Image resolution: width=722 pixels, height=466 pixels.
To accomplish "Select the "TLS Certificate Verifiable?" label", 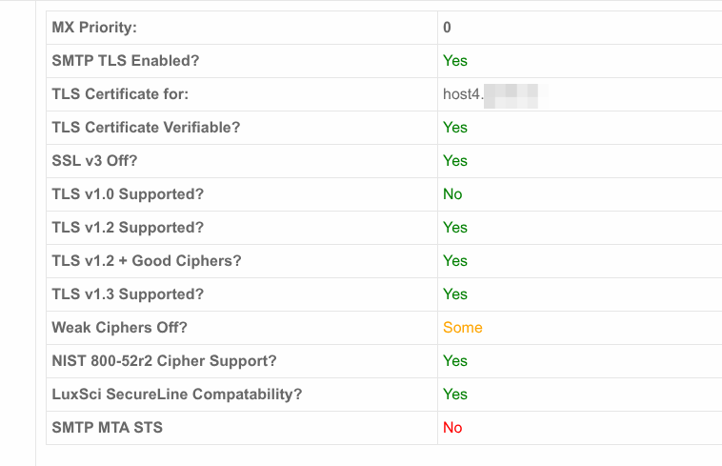I will [146, 128].
